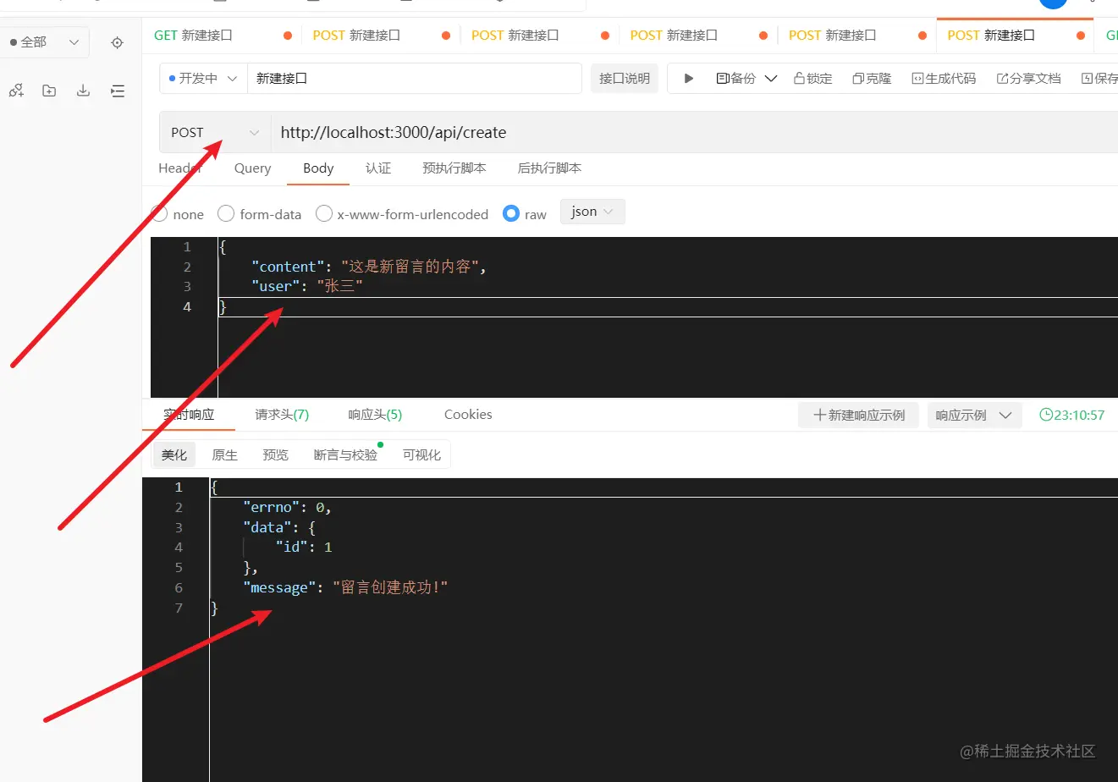Click the 克隆 text label
The image size is (1118, 782).
(878, 78)
